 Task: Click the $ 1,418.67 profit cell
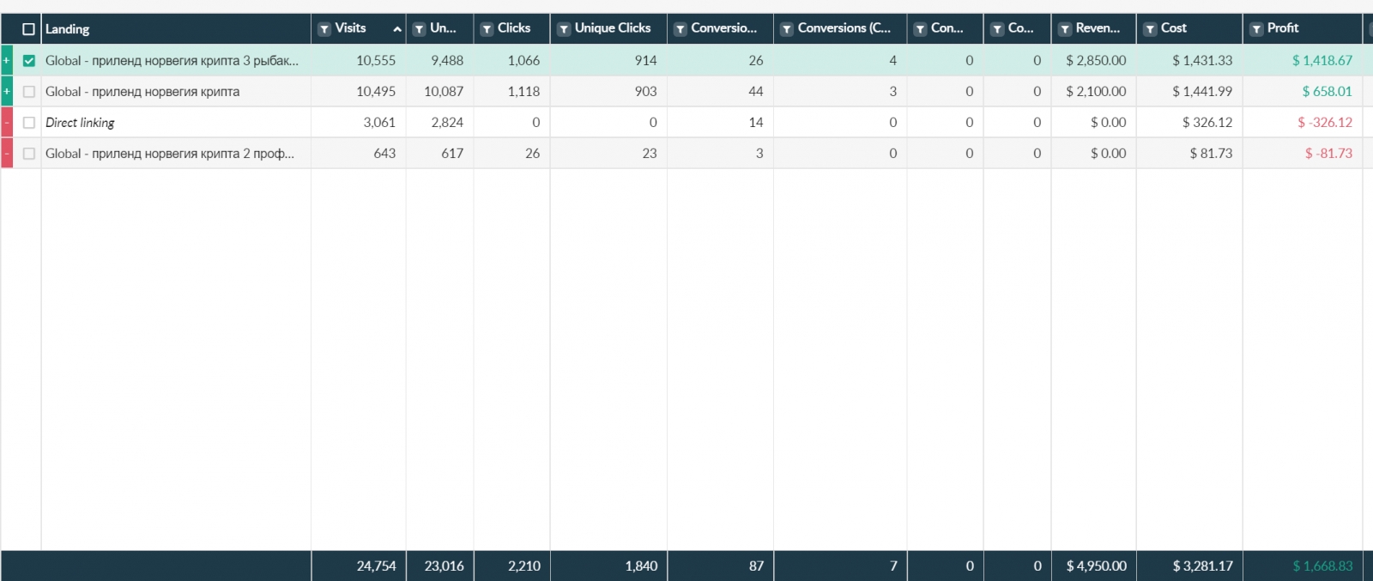click(1322, 61)
